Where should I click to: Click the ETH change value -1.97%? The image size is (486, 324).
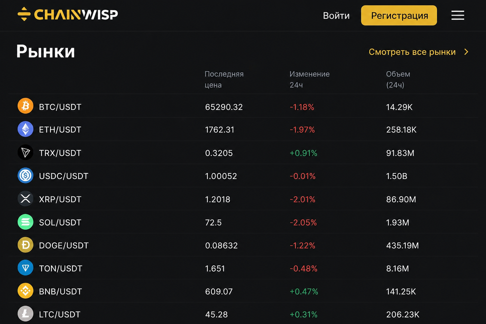click(302, 130)
